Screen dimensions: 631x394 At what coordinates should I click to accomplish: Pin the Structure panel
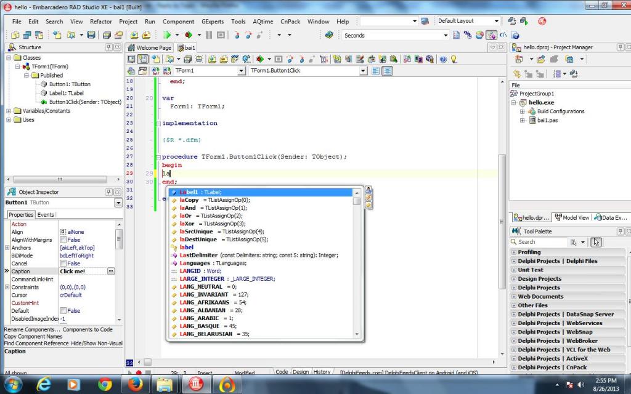point(109,47)
